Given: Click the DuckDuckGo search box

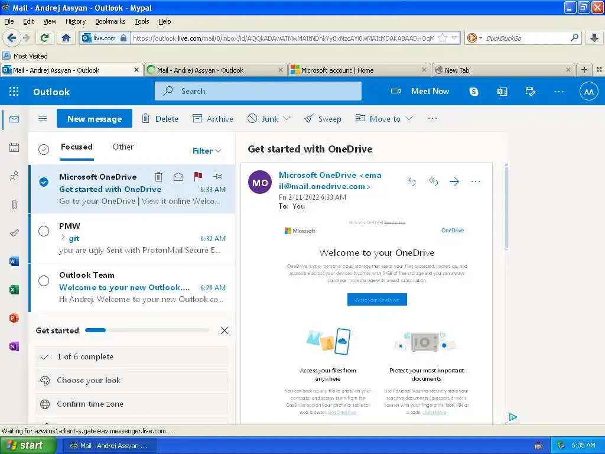Looking at the screenshot, I should click(x=527, y=38).
